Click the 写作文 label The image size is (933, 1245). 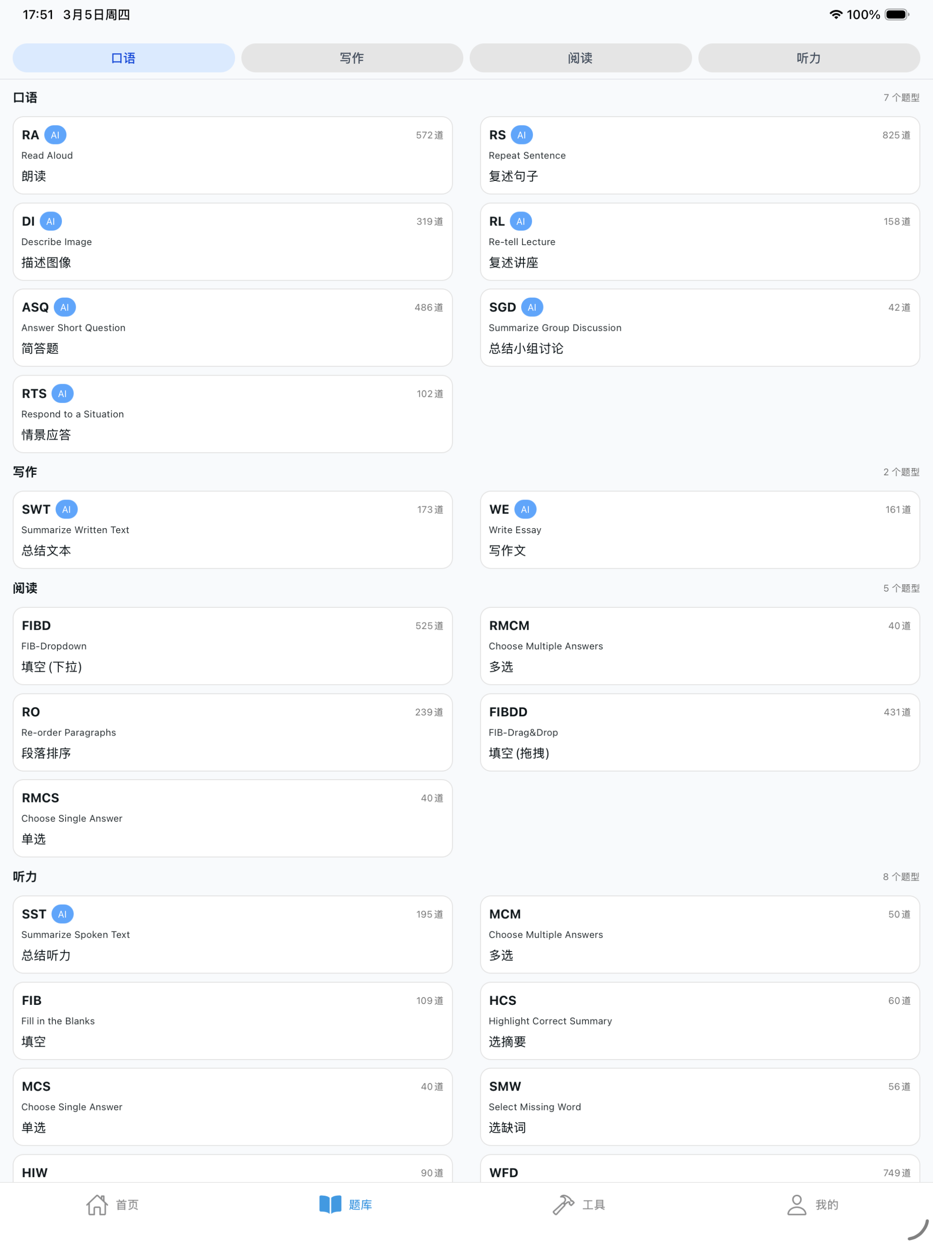507,550
